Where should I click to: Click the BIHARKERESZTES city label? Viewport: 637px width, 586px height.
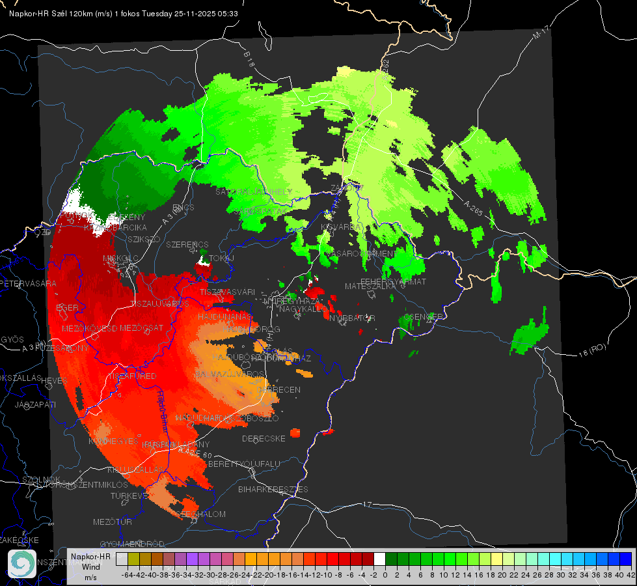pyautogui.click(x=273, y=489)
